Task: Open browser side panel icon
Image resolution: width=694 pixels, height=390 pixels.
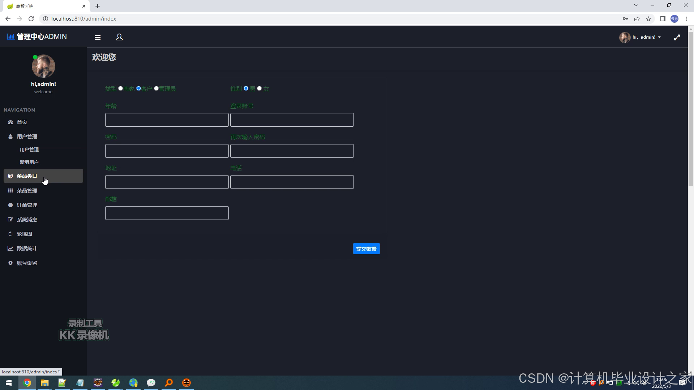Action: [663, 19]
